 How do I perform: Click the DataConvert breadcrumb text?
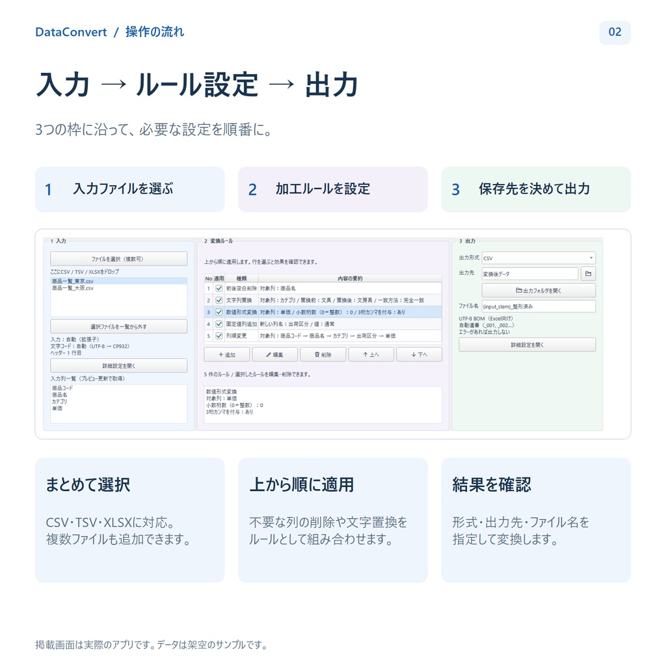point(71,33)
